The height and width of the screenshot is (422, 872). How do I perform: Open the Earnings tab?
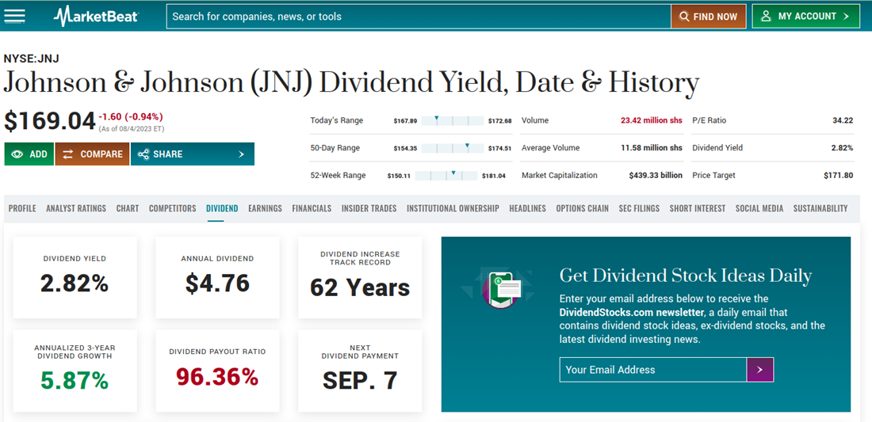click(265, 208)
